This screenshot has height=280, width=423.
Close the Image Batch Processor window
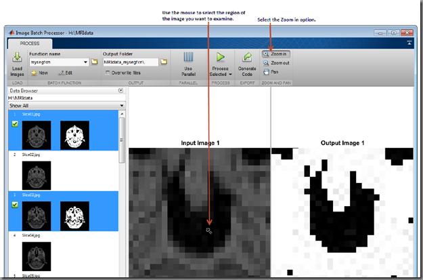coord(407,33)
